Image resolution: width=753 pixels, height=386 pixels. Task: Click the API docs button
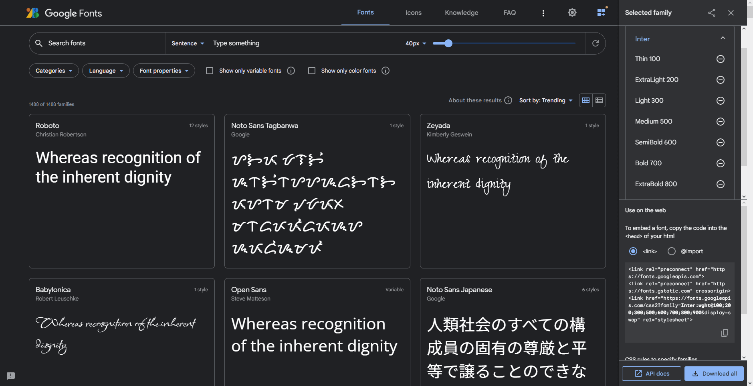[x=651, y=374]
